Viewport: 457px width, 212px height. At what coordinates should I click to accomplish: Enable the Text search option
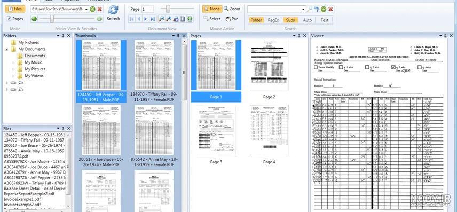tap(325, 20)
